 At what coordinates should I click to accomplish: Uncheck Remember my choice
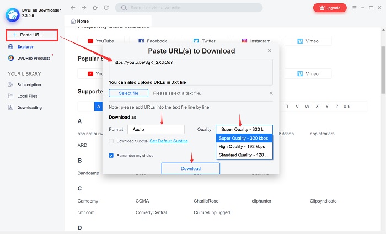[111, 156]
